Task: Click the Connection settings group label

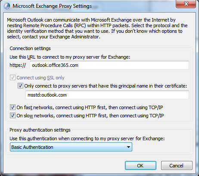Action: (30, 48)
